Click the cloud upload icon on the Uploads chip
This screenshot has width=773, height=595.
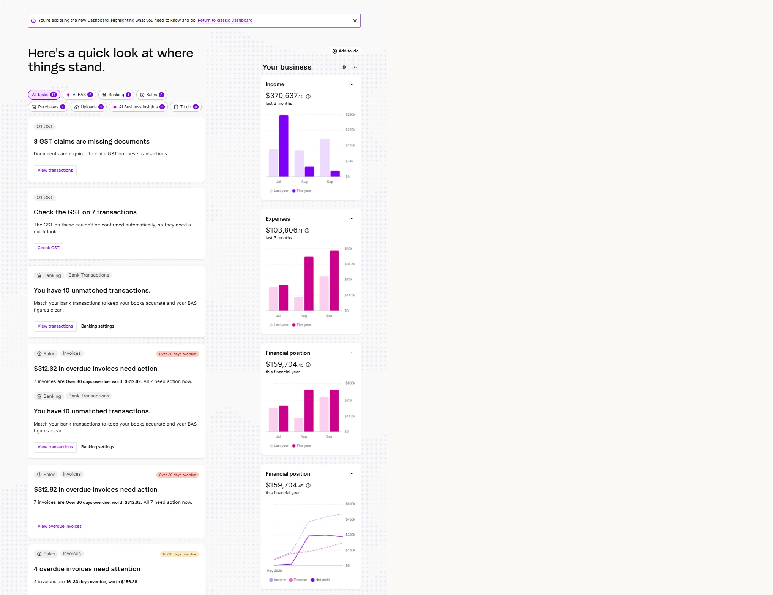point(77,107)
